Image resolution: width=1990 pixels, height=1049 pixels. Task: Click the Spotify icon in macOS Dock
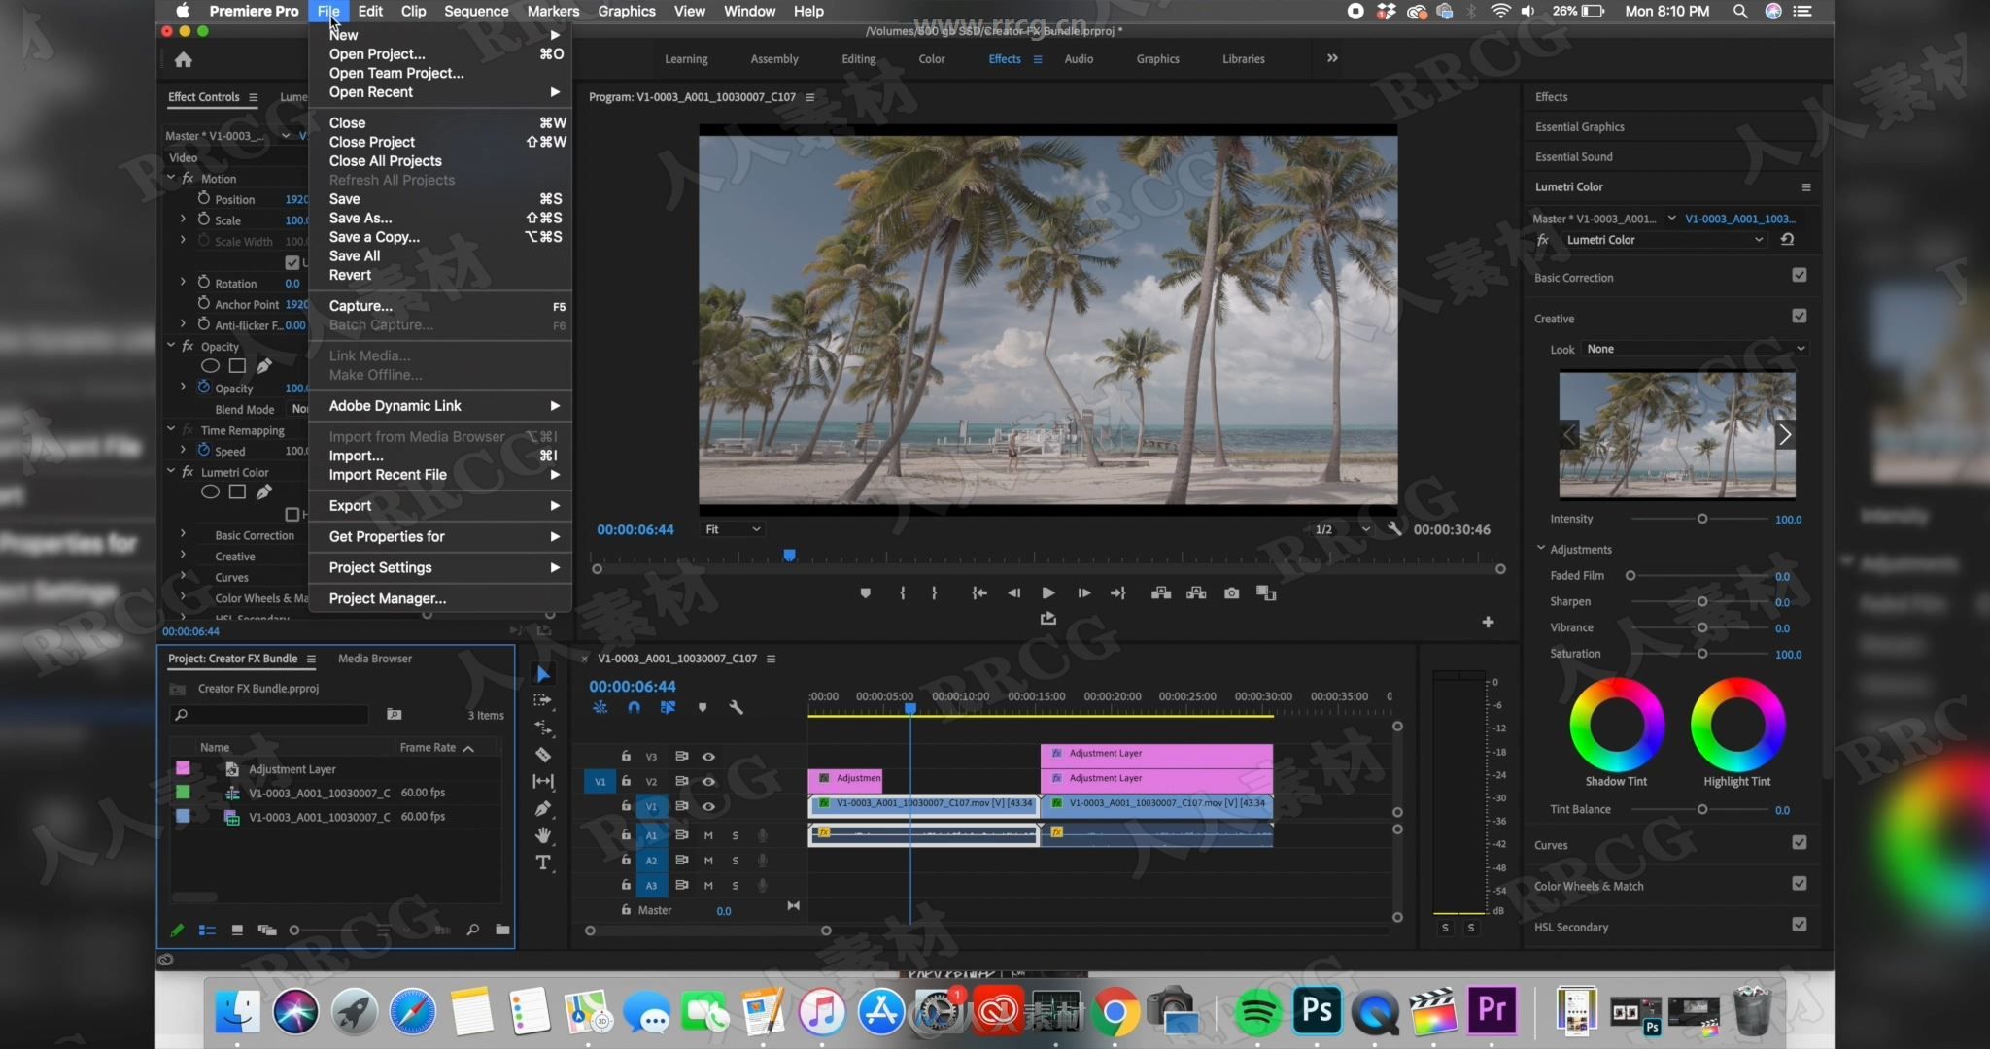(1257, 1012)
